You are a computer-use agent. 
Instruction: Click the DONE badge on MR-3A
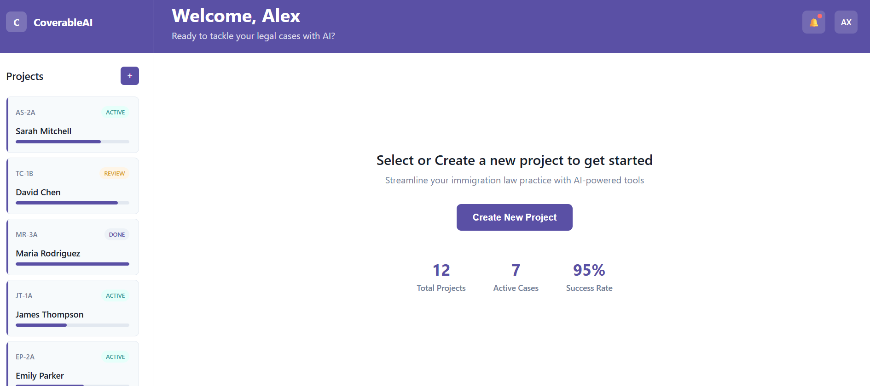117,234
